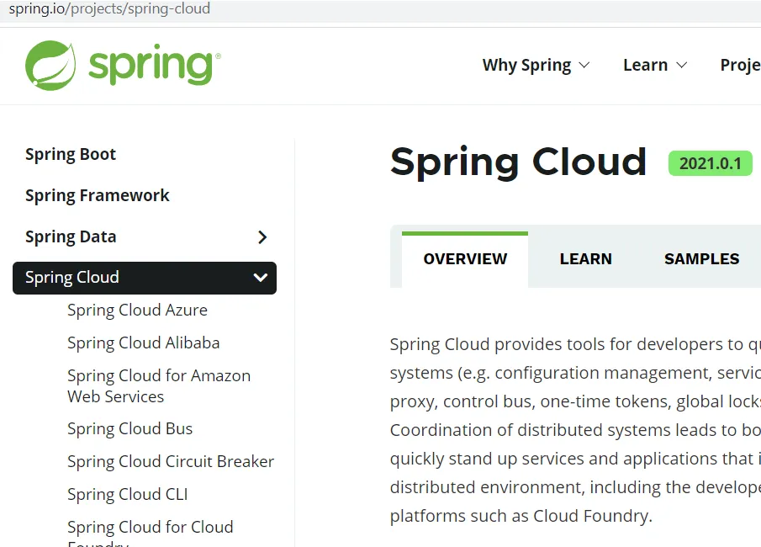Image resolution: width=761 pixels, height=547 pixels.
Task: Expand the Spring Data chevron arrow
Action: coord(262,237)
